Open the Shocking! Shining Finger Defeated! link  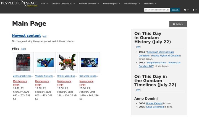click(x=156, y=54)
